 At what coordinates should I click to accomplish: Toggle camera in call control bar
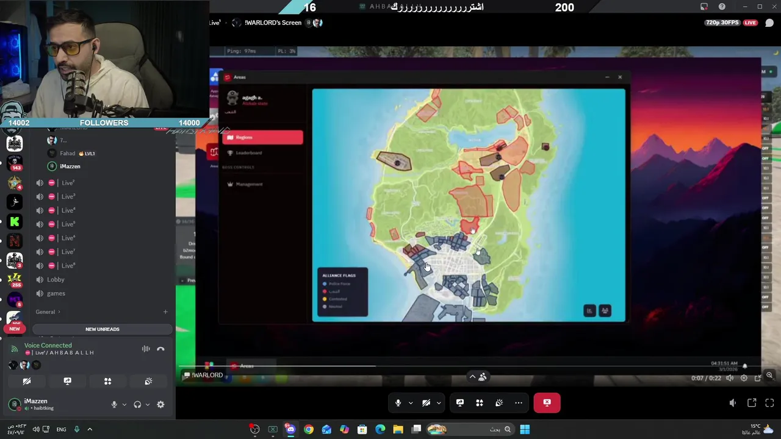point(426,402)
